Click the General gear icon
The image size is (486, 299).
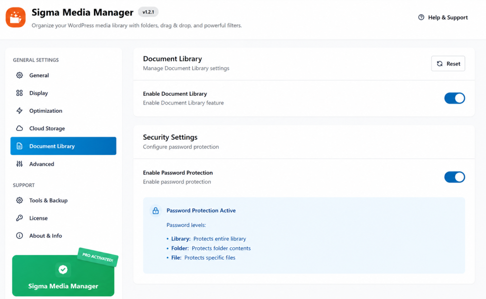[19, 75]
